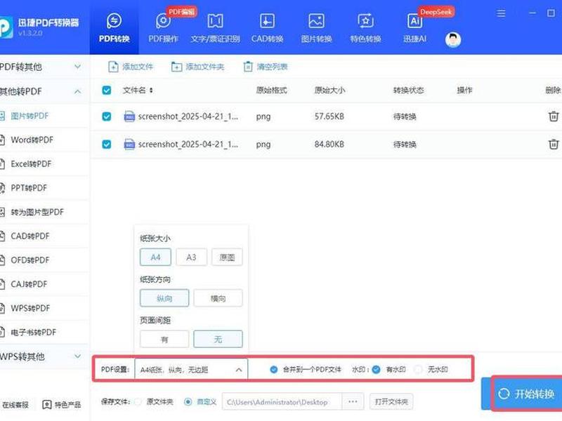562x421 pixels.
Task: Click 添加文件夹 to add a folder
Action: 197,67
